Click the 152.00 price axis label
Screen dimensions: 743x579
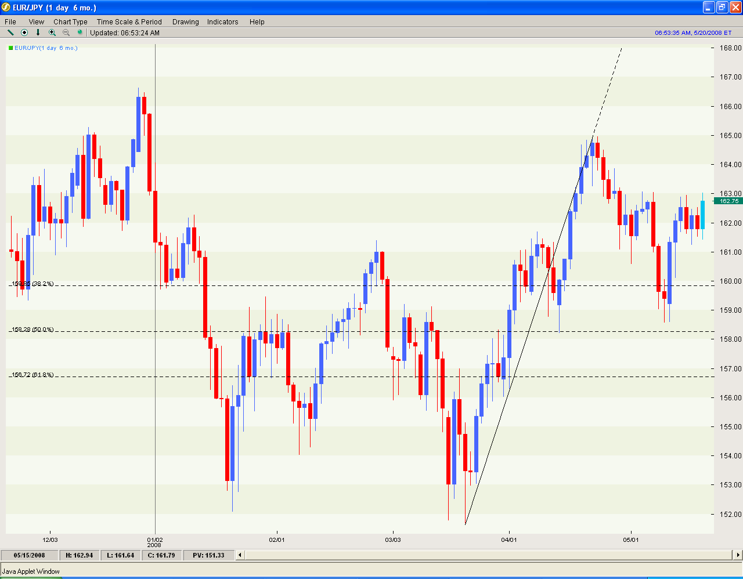[x=730, y=514]
